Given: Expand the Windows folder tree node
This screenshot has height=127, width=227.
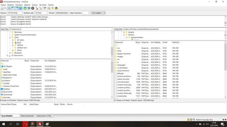Looking at the screenshot, I should [10, 53].
